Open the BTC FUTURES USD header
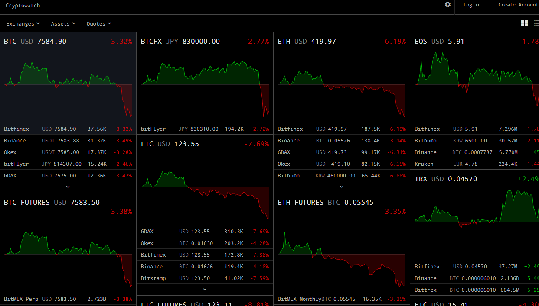 tap(68, 206)
